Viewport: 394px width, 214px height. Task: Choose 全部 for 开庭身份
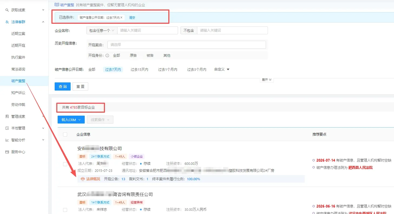[x=116, y=55]
